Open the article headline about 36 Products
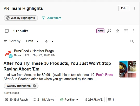Image resolution: width=140 pixels, height=106 pixels. pos(57,66)
